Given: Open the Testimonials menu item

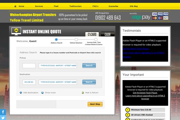Looking at the screenshot, I should point(75,6).
